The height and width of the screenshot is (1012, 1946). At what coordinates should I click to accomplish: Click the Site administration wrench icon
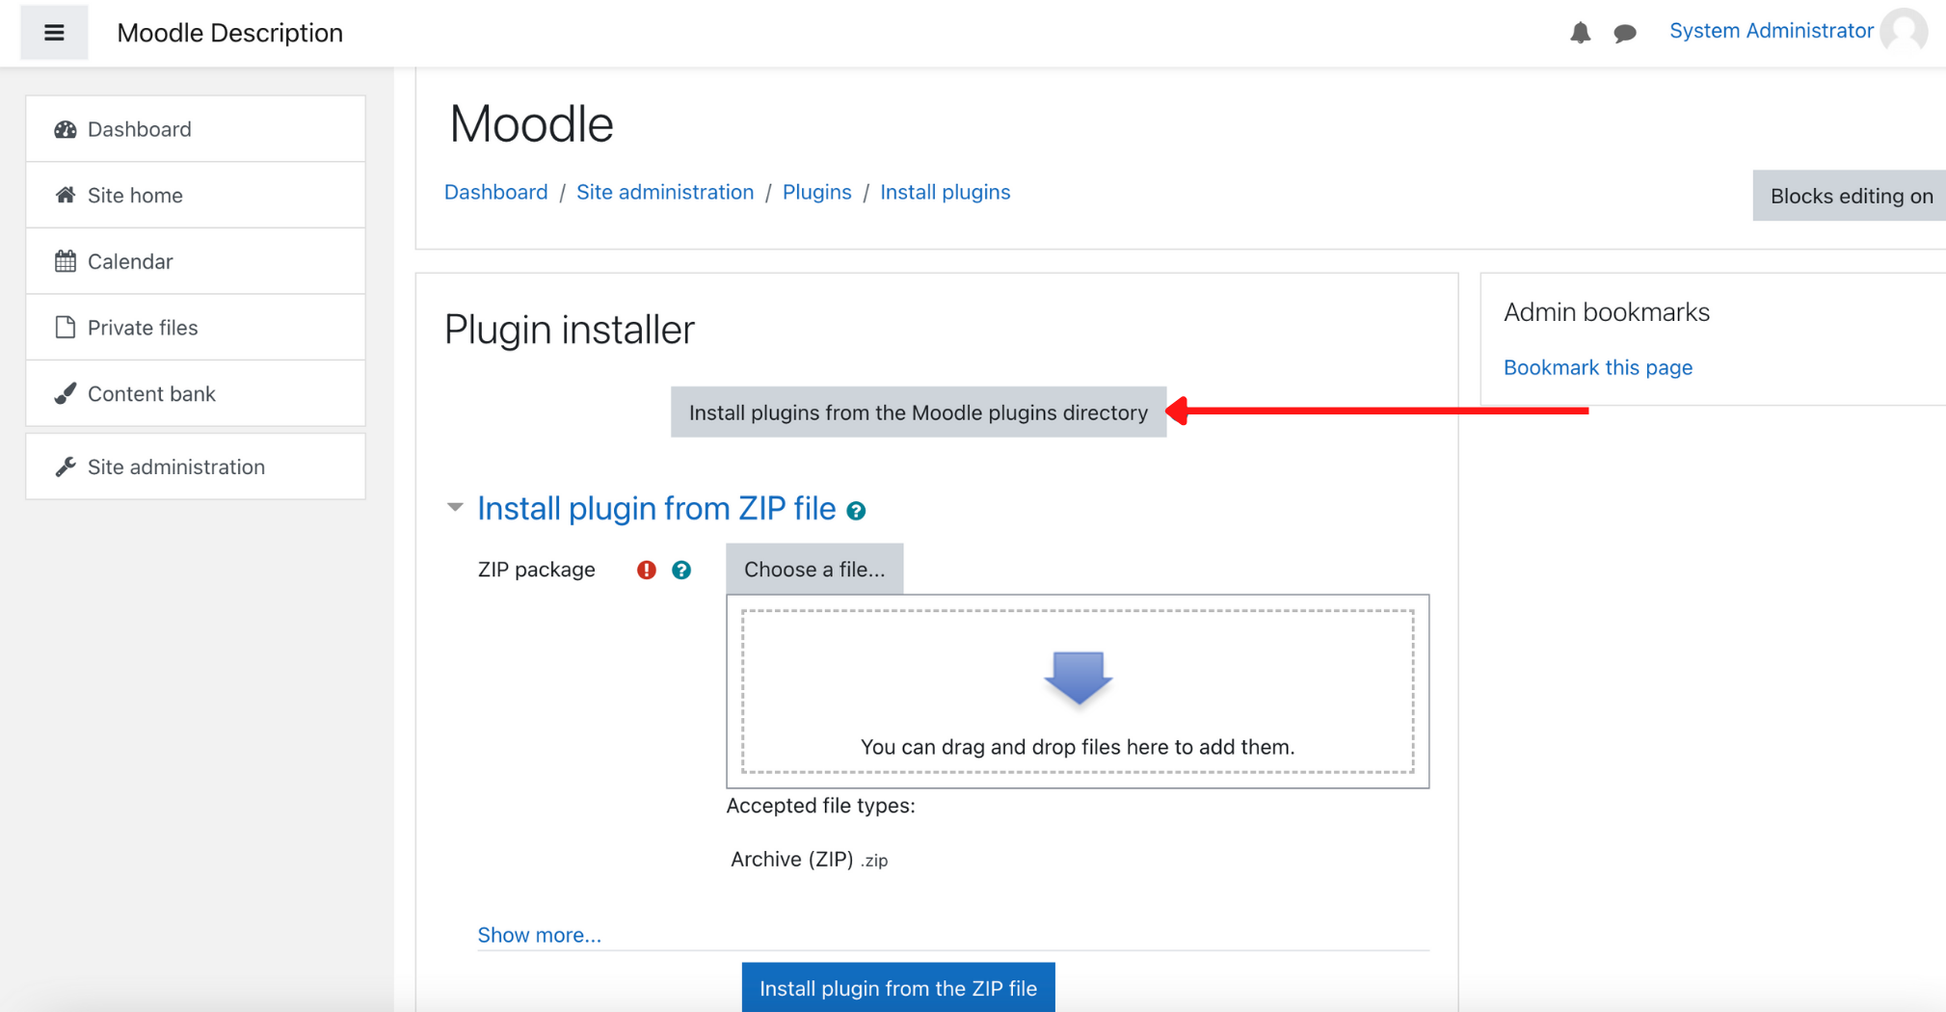click(x=66, y=466)
